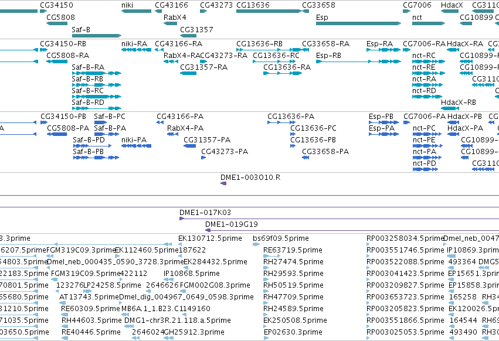Image resolution: width=499 pixels, height=341 pixels.
Task: Click EST RH44603.5prime label
Action: click(x=91, y=320)
